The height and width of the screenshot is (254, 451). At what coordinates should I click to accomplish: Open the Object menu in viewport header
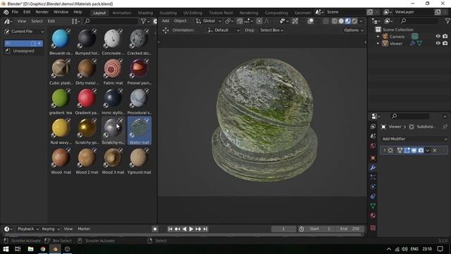[180, 21]
